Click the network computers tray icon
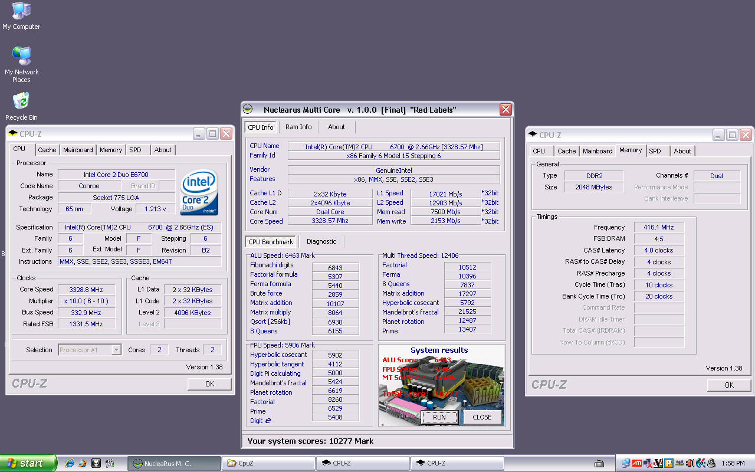Screen dimensions: 755x472 (x=626, y=463)
